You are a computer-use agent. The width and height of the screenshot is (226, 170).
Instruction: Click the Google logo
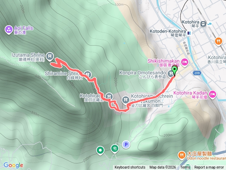[x=13, y=165]
